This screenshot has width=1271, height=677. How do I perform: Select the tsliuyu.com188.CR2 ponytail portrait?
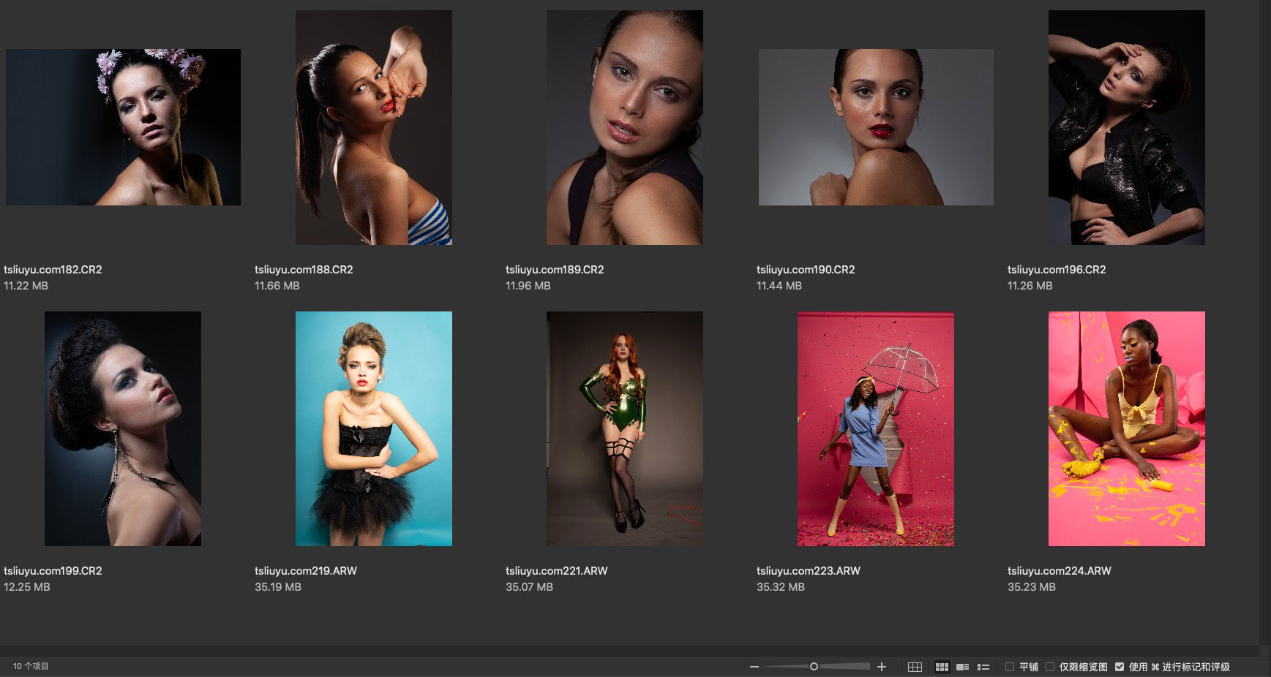[373, 127]
